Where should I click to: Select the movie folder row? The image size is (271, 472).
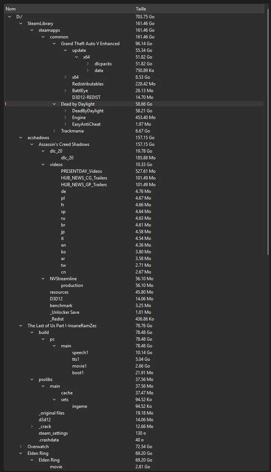134,467
